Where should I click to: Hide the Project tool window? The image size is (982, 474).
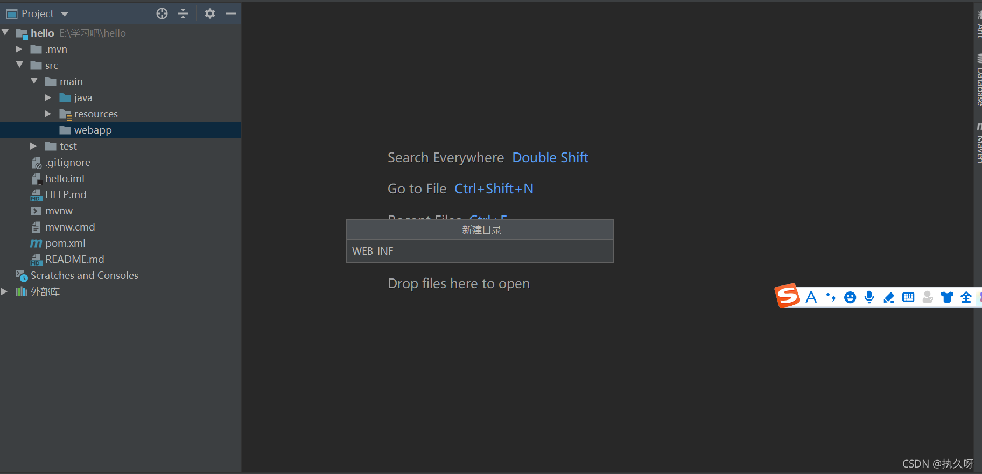[x=231, y=13]
